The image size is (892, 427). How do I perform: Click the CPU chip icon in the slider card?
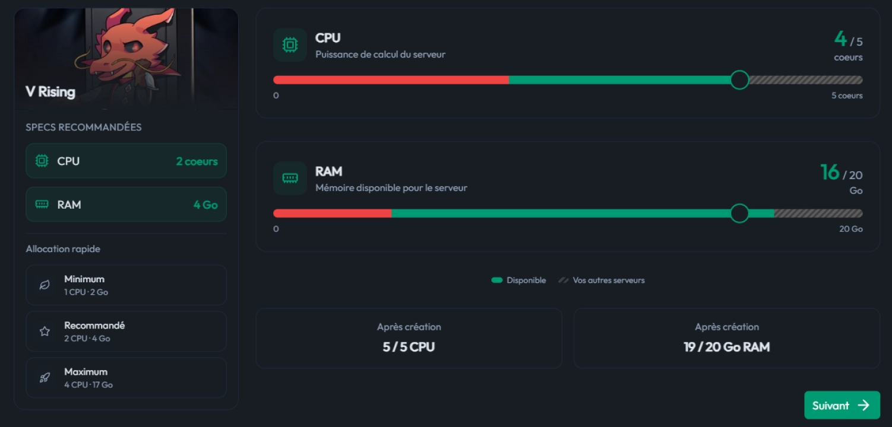pyautogui.click(x=290, y=45)
